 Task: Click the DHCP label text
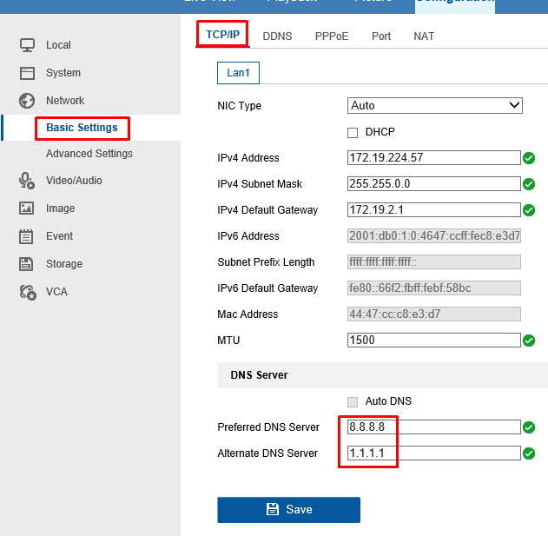pyautogui.click(x=380, y=132)
